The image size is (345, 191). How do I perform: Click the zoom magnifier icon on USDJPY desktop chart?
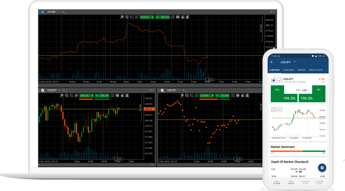tap(182, 95)
